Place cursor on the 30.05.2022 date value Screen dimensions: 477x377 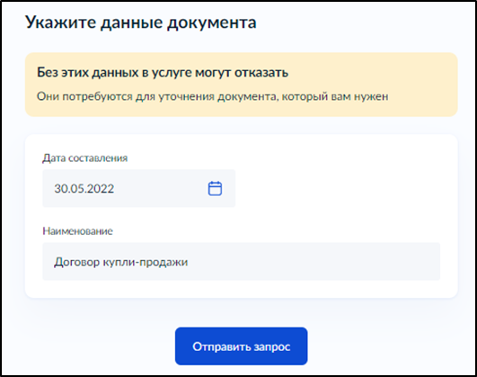(84, 189)
